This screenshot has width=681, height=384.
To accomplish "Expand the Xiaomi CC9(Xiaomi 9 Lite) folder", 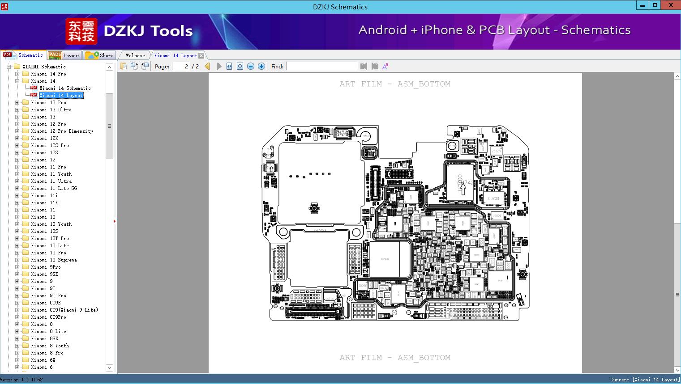I will 17,310.
